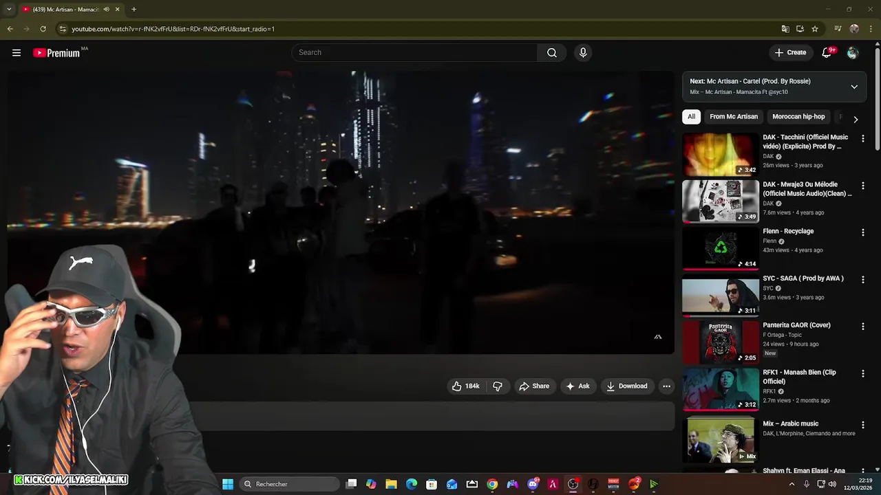Open Panterita GAOR (Cover) title link

[796, 325]
